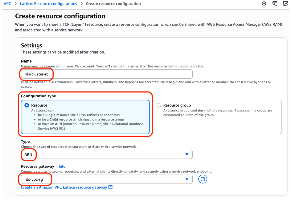Open Lattice: Resource configurations breadcrumb
The height and width of the screenshot is (202, 291).
pyautogui.click(x=48, y=3)
